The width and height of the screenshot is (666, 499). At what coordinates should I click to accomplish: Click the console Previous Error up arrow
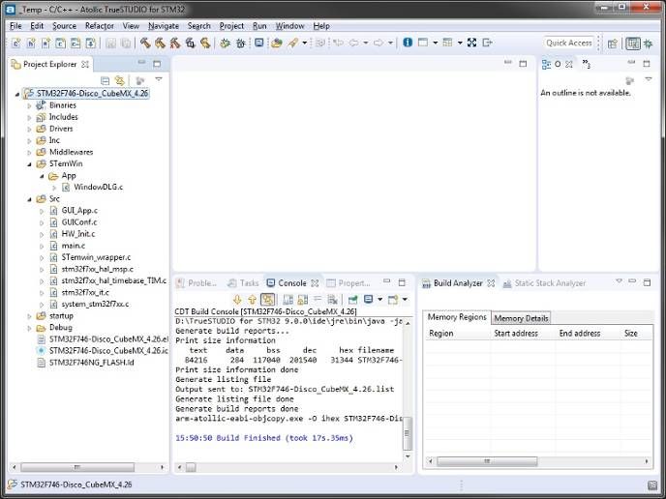[252, 300]
